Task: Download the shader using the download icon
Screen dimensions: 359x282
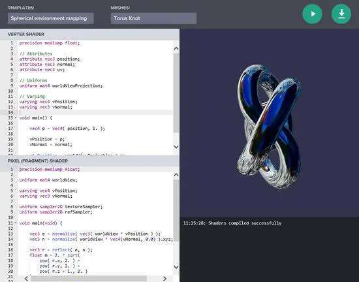Action: click(x=341, y=14)
